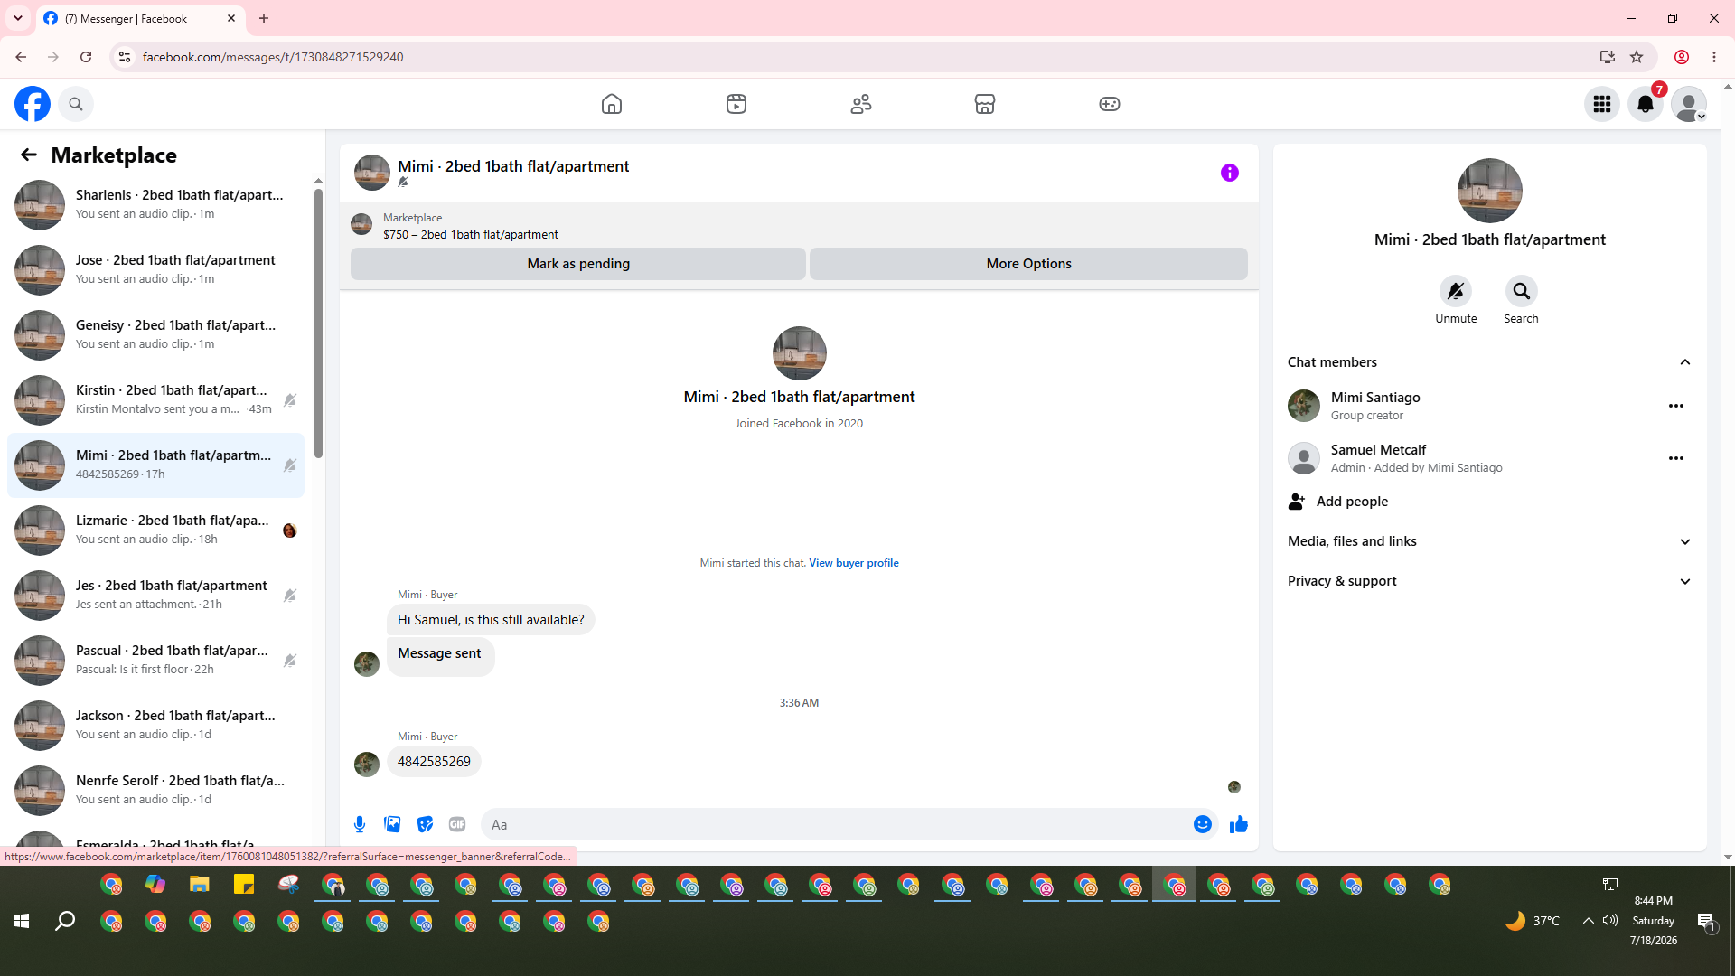This screenshot has height=976, width=1735.
Task: Open Geneisy conversation in the list
Action: point(155,335)
